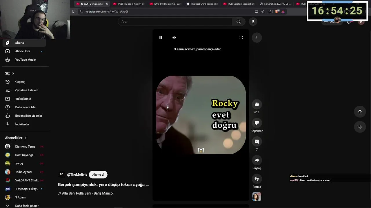Click the Abone ol subscribe button

(x=98, y=174)
